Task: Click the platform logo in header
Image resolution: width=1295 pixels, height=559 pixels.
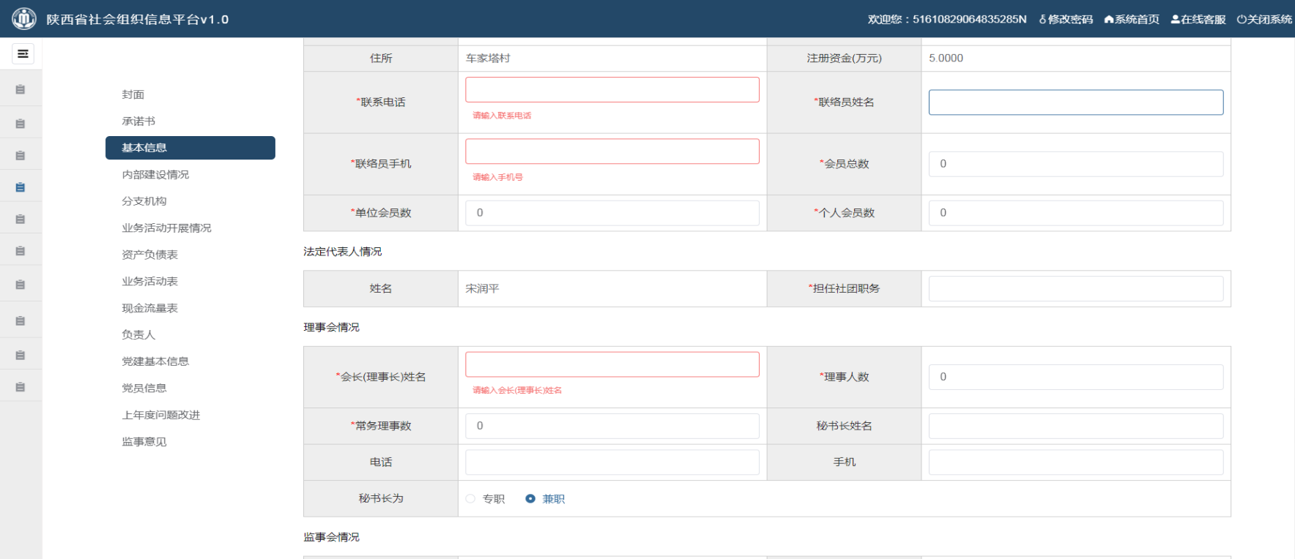Action: pyautogui.click(x=24, y=19)
